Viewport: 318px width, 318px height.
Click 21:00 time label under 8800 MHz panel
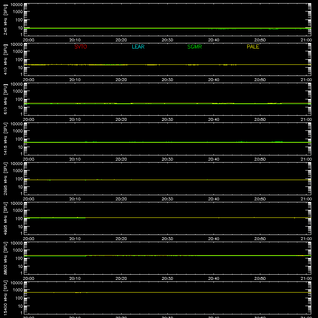point(306,279)
